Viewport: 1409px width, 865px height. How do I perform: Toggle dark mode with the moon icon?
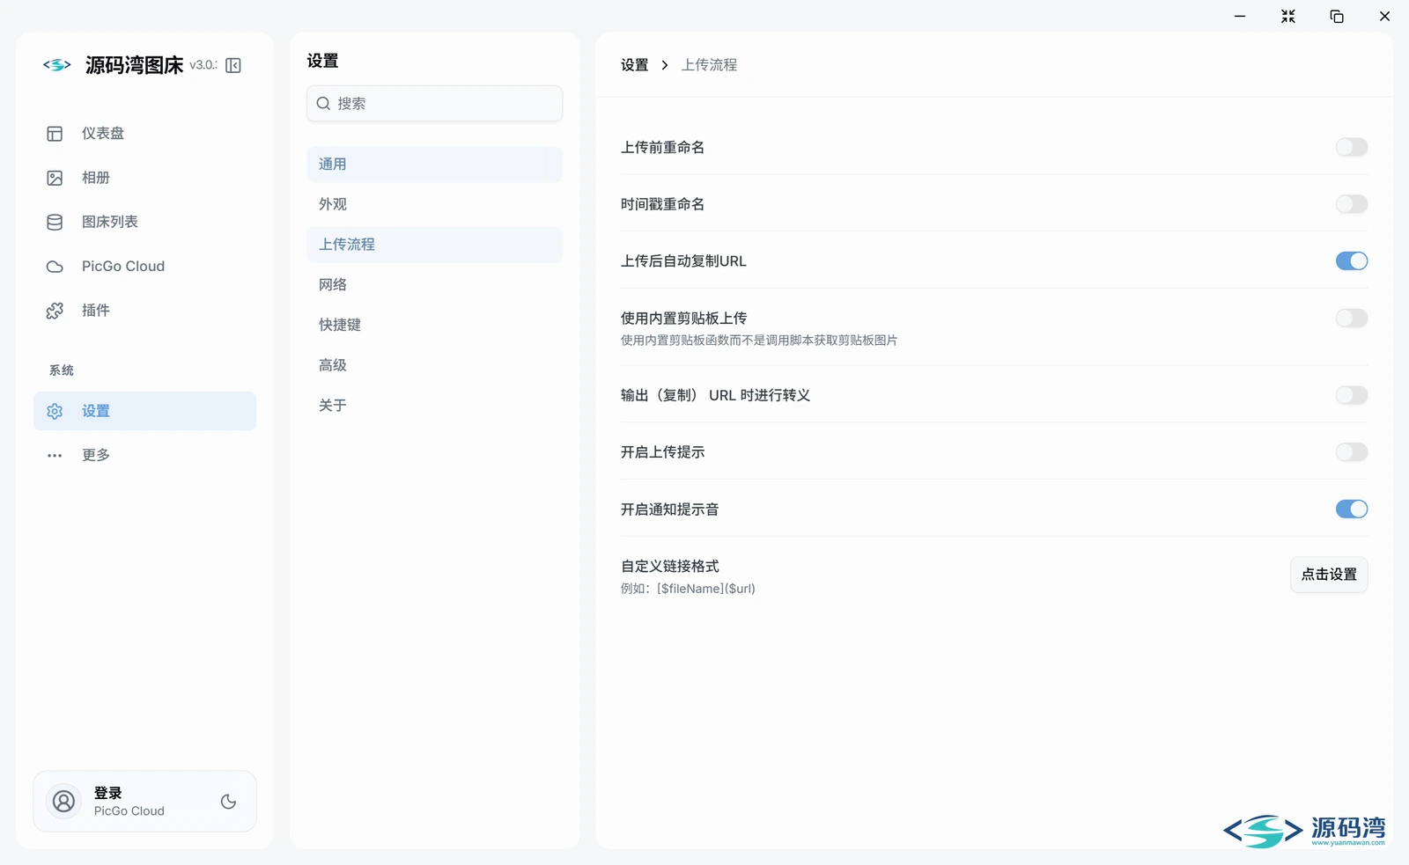(228, 802)
